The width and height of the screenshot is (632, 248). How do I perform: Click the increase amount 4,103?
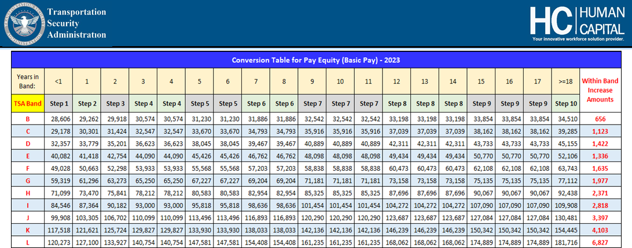pos(600,230)
